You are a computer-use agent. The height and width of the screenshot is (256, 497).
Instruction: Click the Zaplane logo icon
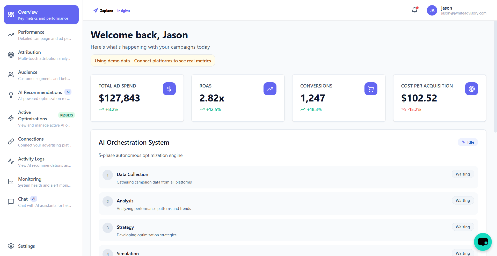96,10
